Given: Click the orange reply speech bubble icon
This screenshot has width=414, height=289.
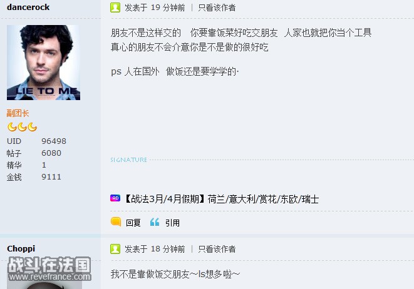Looking at the screenshot, I should coord(116,222).
